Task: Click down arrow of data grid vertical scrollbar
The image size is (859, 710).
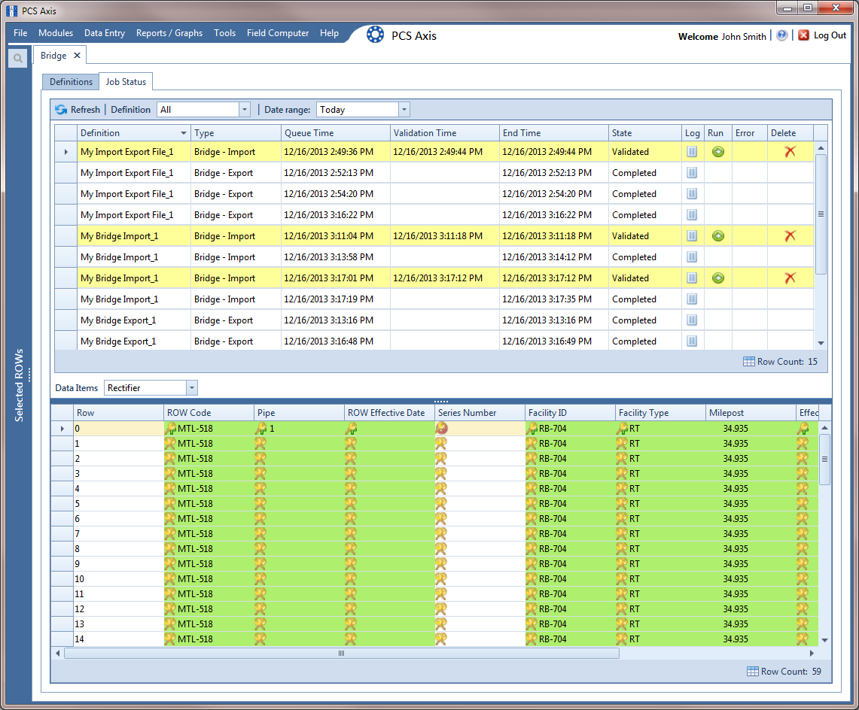Action: (x=824, y=640)
